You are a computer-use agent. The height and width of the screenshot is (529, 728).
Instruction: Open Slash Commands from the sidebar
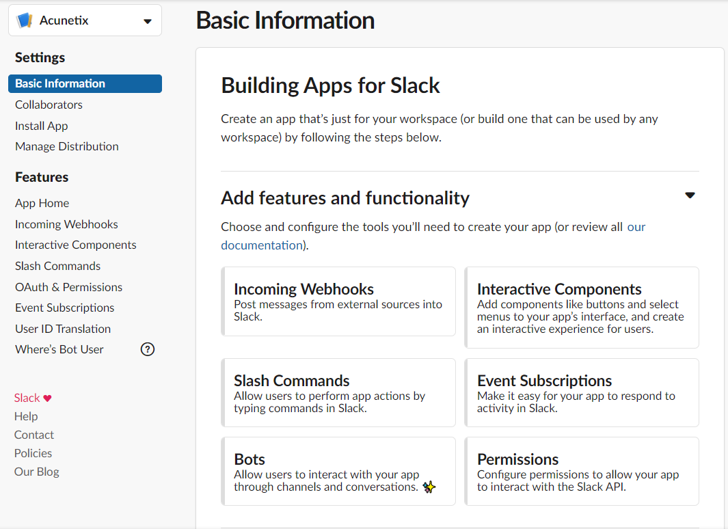pos(57,267)
